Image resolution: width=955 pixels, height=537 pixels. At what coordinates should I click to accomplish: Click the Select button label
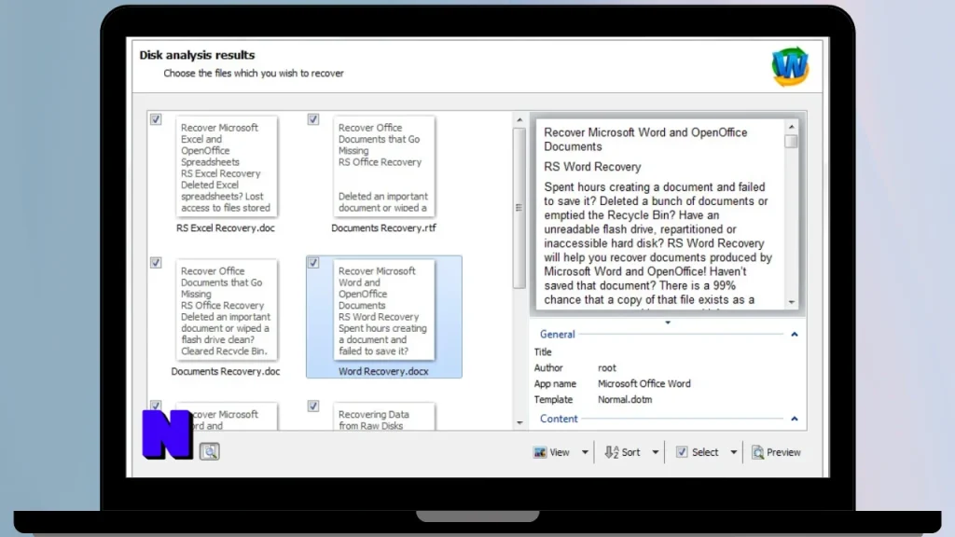705,452
